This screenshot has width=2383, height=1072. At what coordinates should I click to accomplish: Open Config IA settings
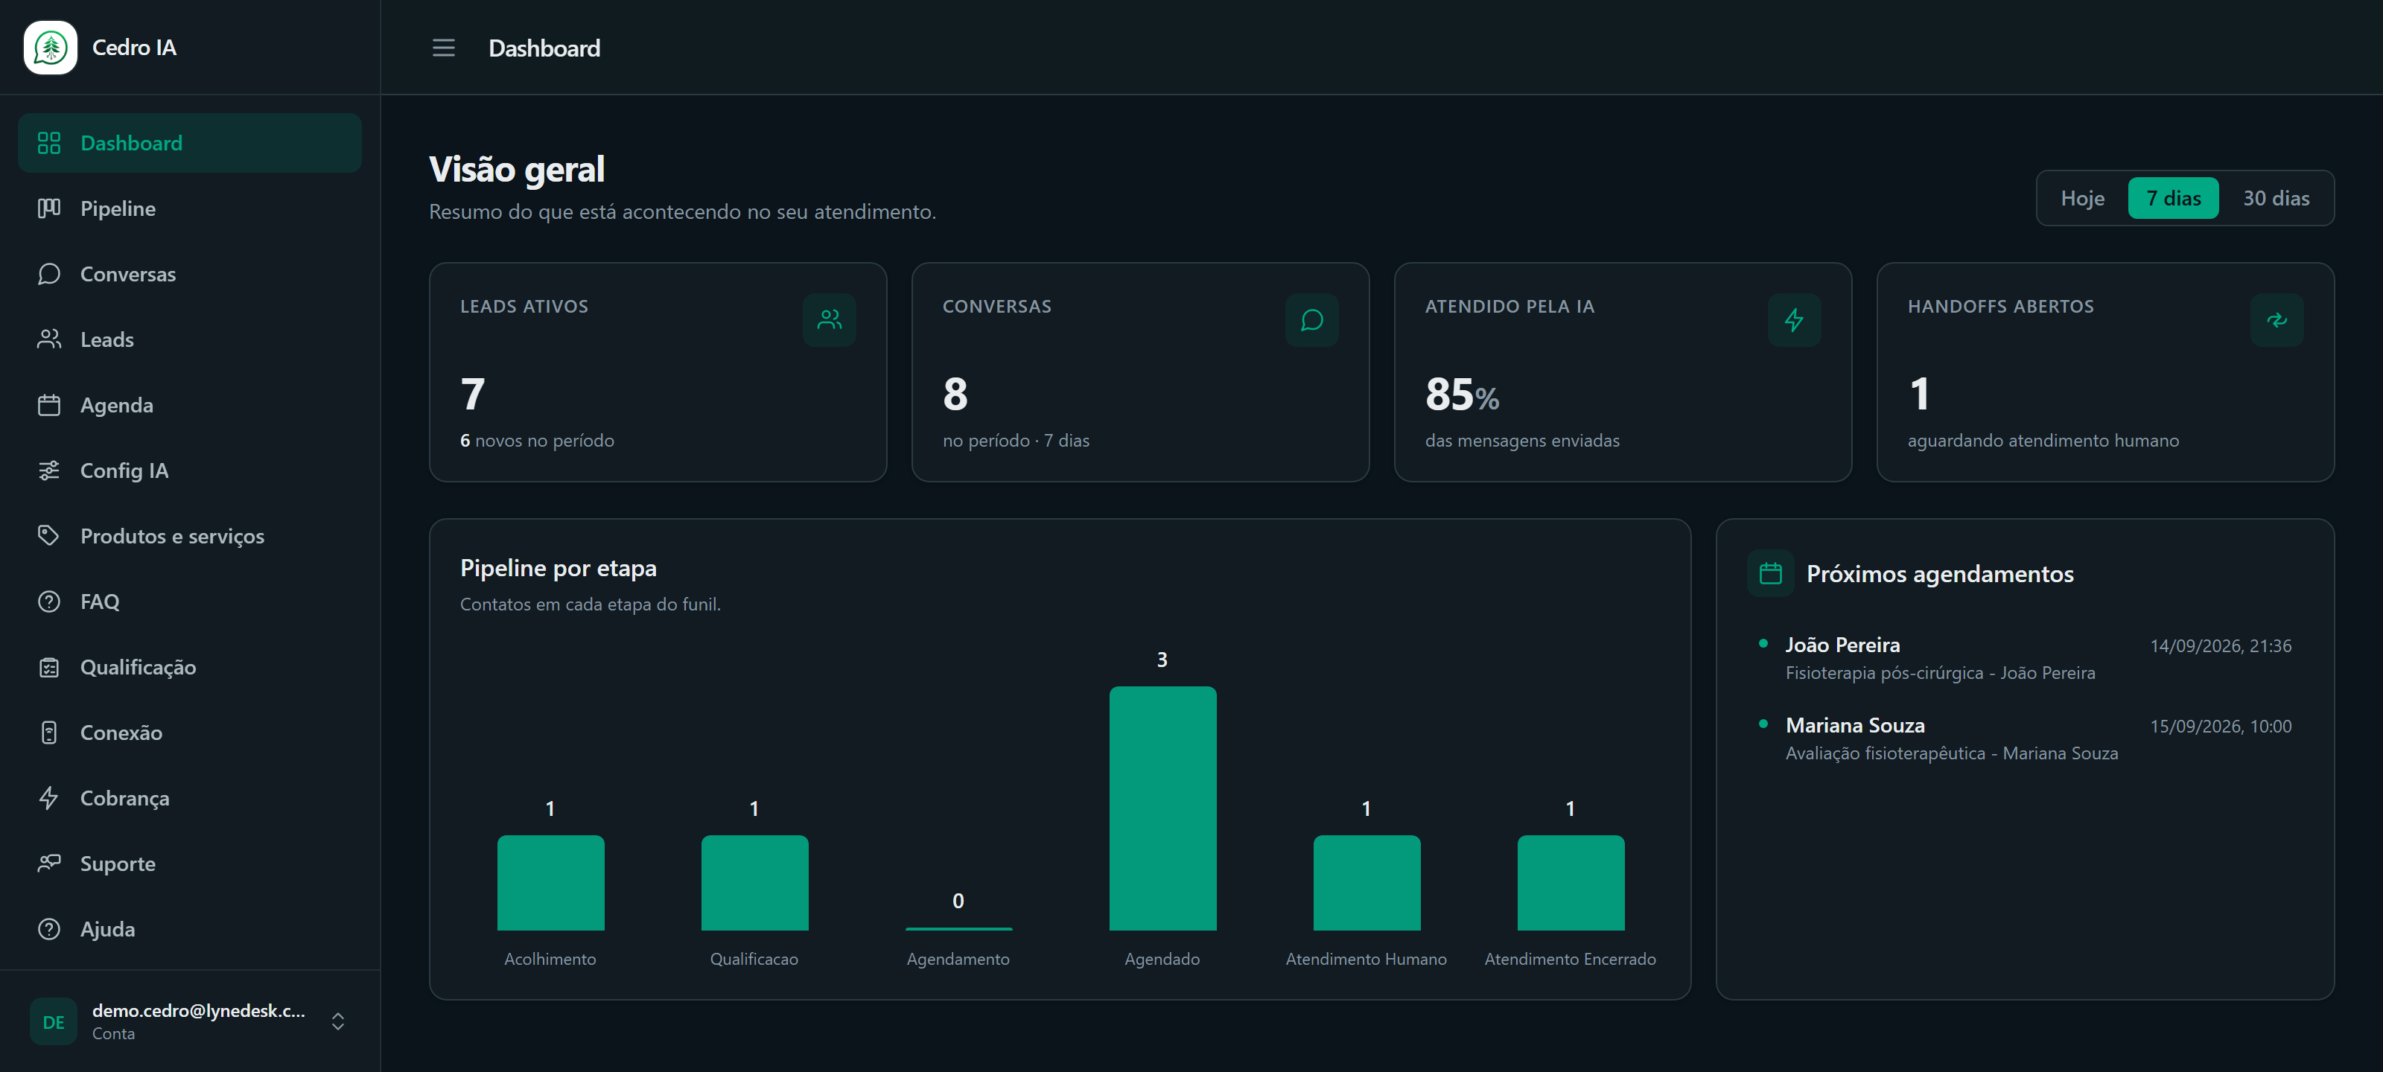coord(190,470)
